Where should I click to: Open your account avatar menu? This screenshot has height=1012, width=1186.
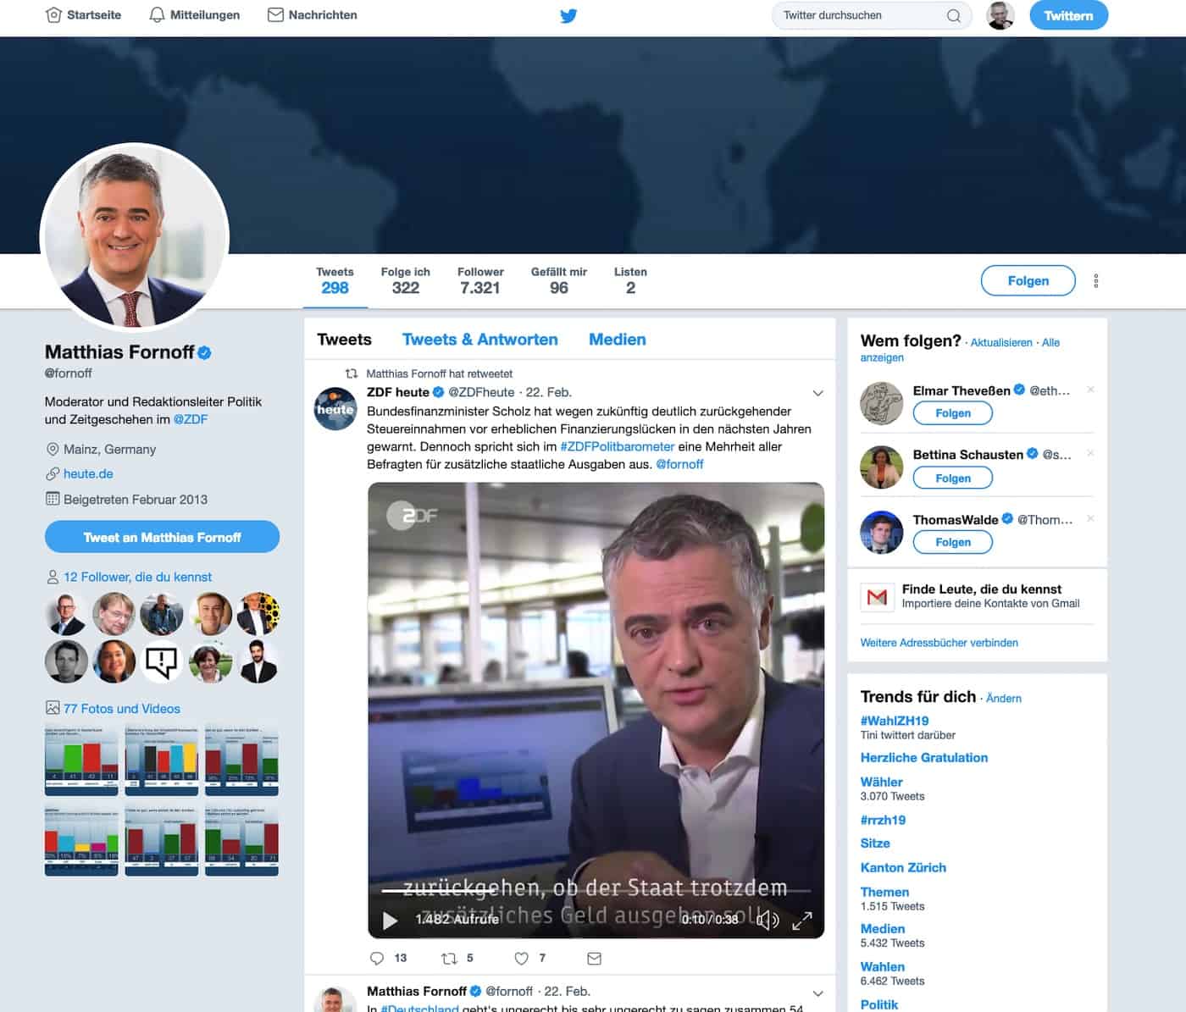tap(1000, 15)
